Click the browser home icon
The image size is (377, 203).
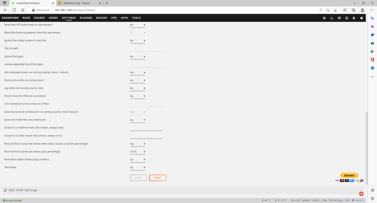[23, 10]
